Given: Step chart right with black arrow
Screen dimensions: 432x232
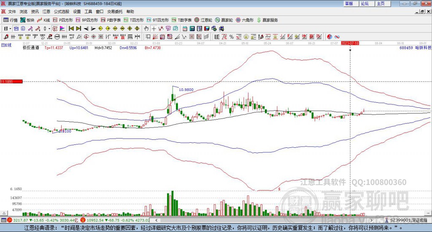Looking at the screenshot, I should point(93,29).
